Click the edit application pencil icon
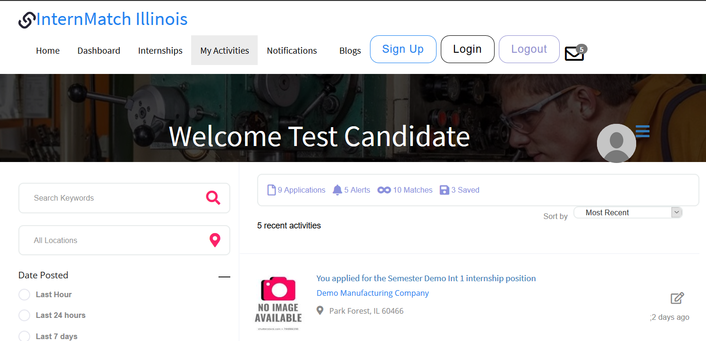 tap(677, 298)
